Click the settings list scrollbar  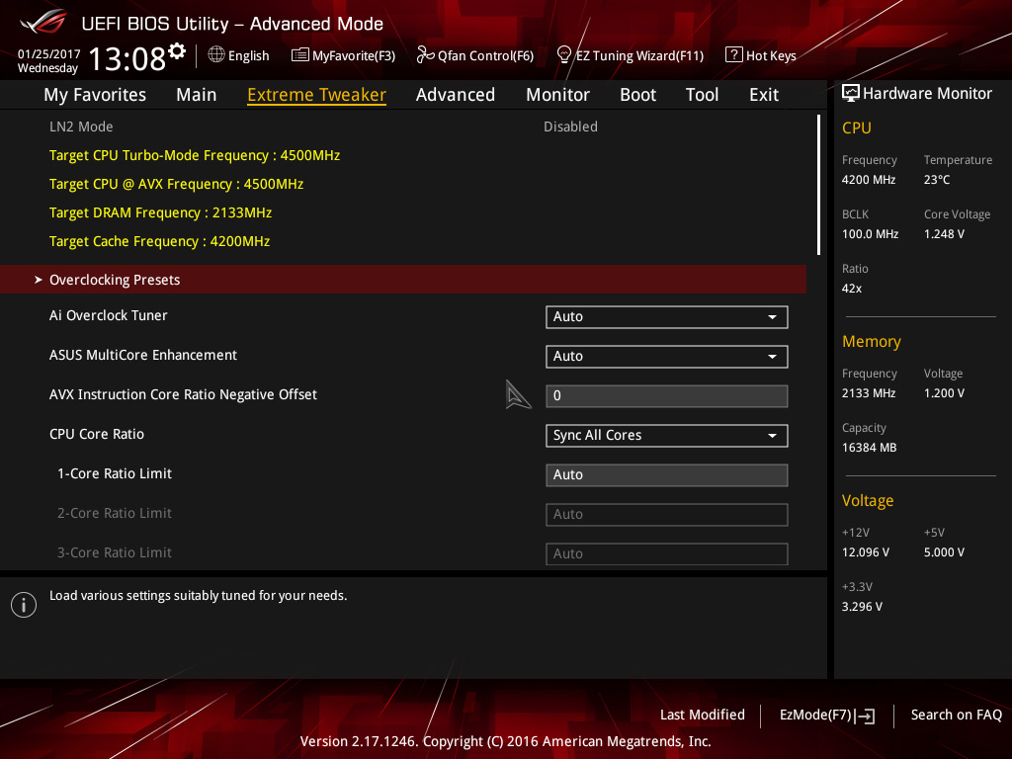[818, 185]
